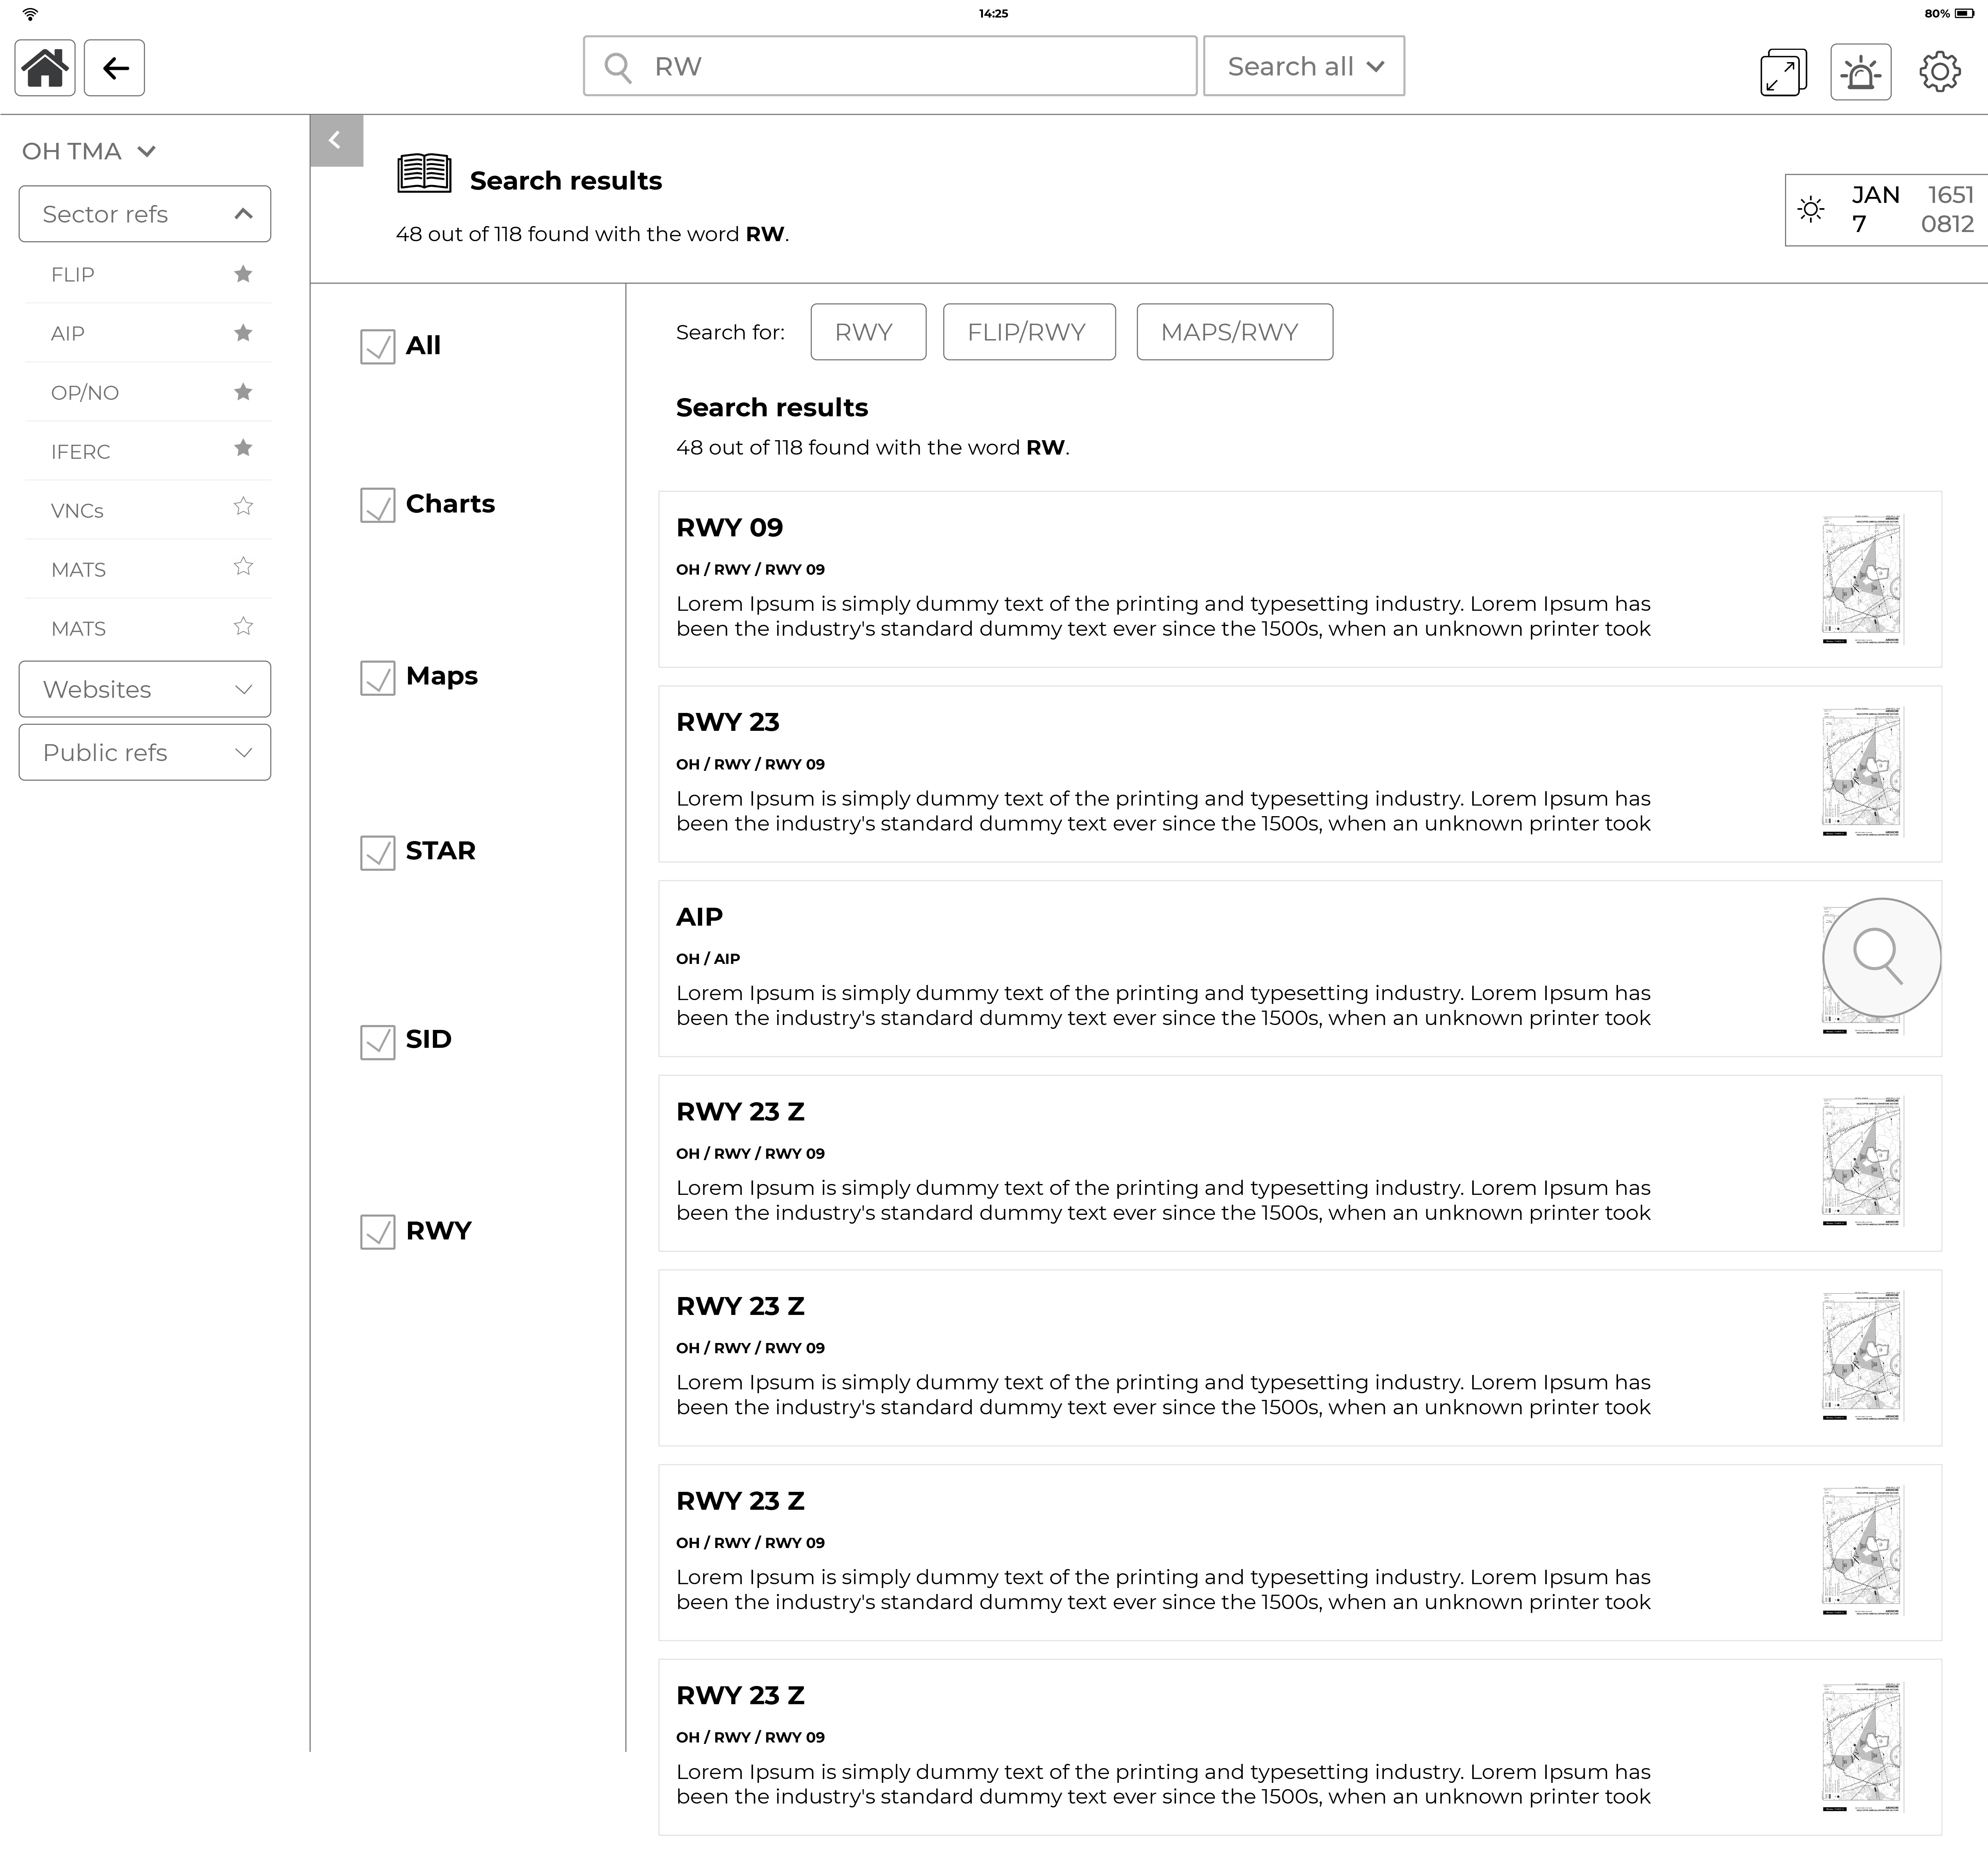Favorite VNCs with star
1988x1872 pixels.
point(243,506)
